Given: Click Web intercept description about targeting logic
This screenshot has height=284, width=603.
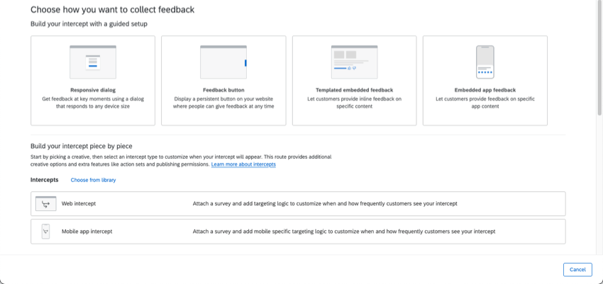Looking at the screenshot, I should tap(325, 203).
